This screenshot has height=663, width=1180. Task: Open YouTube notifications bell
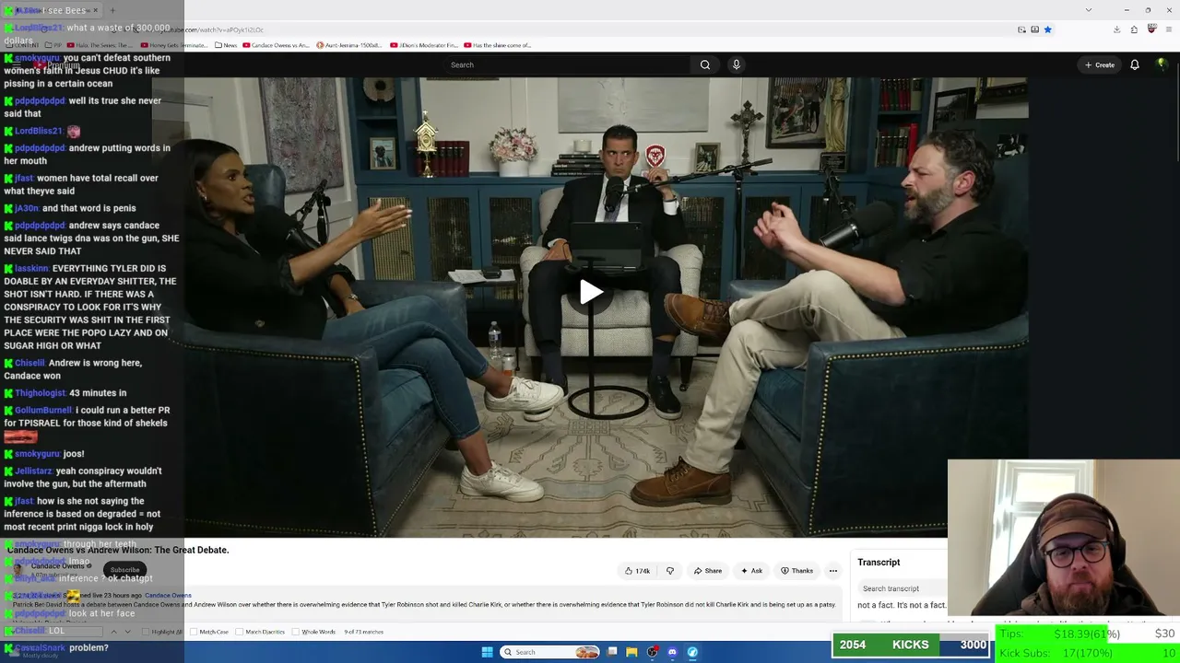pos(1135,64)
